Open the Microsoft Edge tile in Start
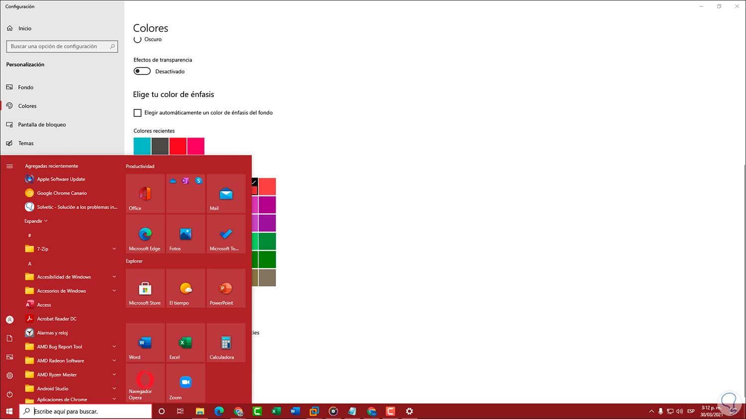This screenshot has height=419, width=746. click(x=145, y=234)
